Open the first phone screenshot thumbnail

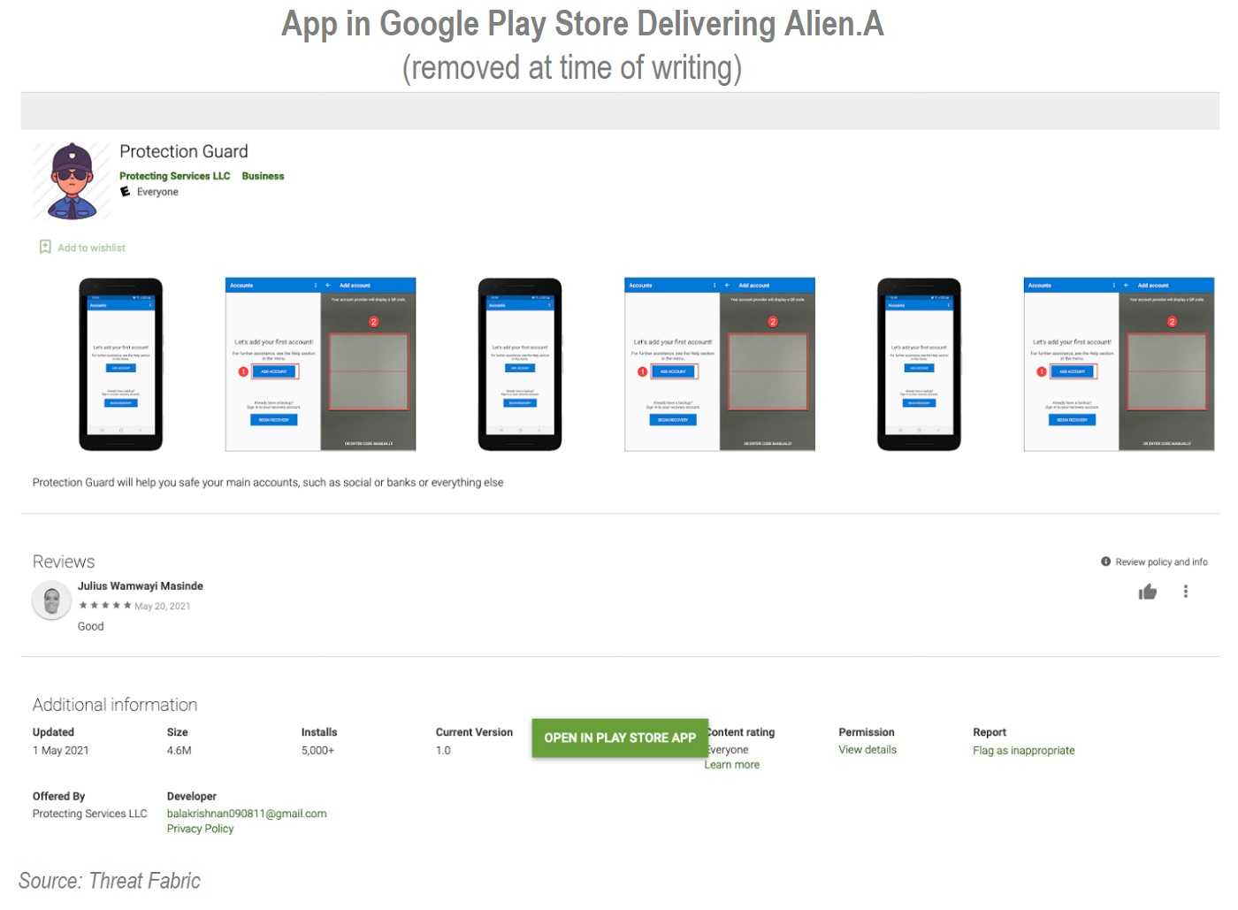coord(120,364)
